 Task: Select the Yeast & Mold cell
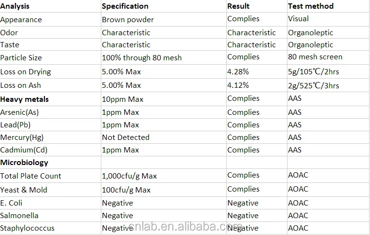point(50,190)
